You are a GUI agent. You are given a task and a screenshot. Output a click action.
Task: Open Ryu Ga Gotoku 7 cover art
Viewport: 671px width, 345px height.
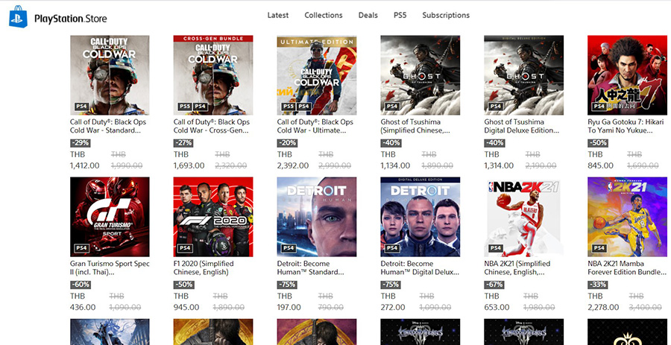point(627,75)
